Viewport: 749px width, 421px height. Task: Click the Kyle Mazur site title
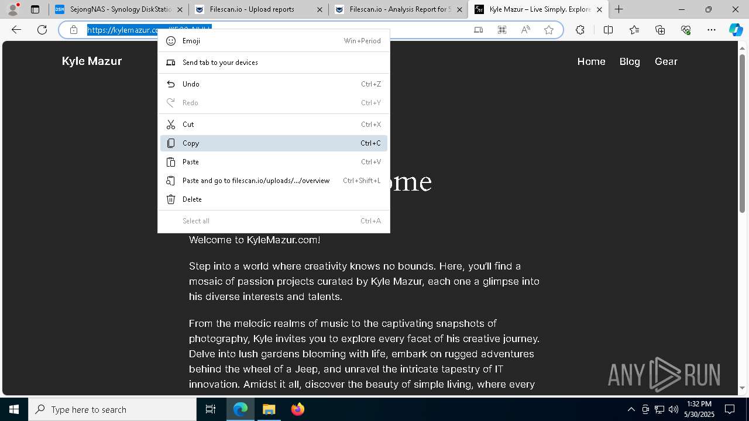click(x=92, y=61)
